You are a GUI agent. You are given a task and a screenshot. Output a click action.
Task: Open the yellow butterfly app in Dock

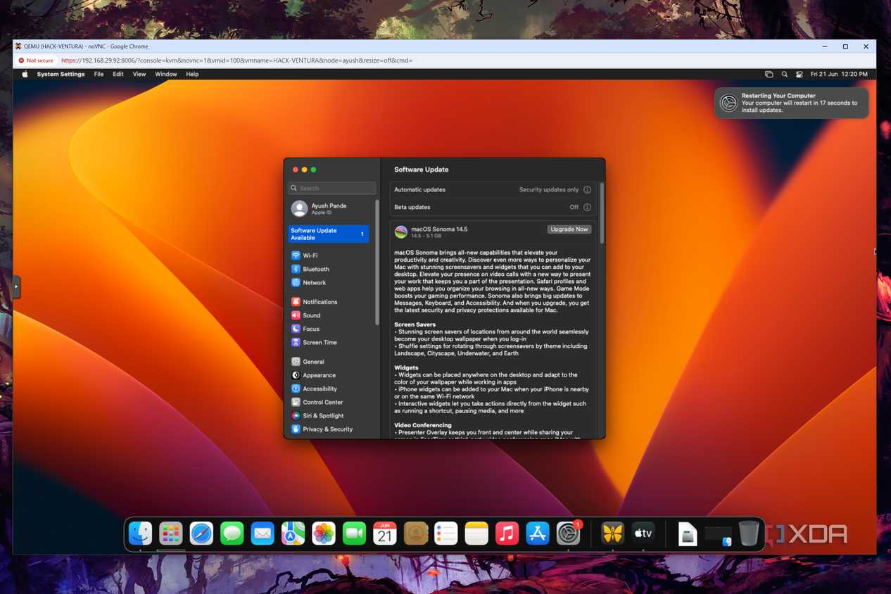(x=612, y=533)
